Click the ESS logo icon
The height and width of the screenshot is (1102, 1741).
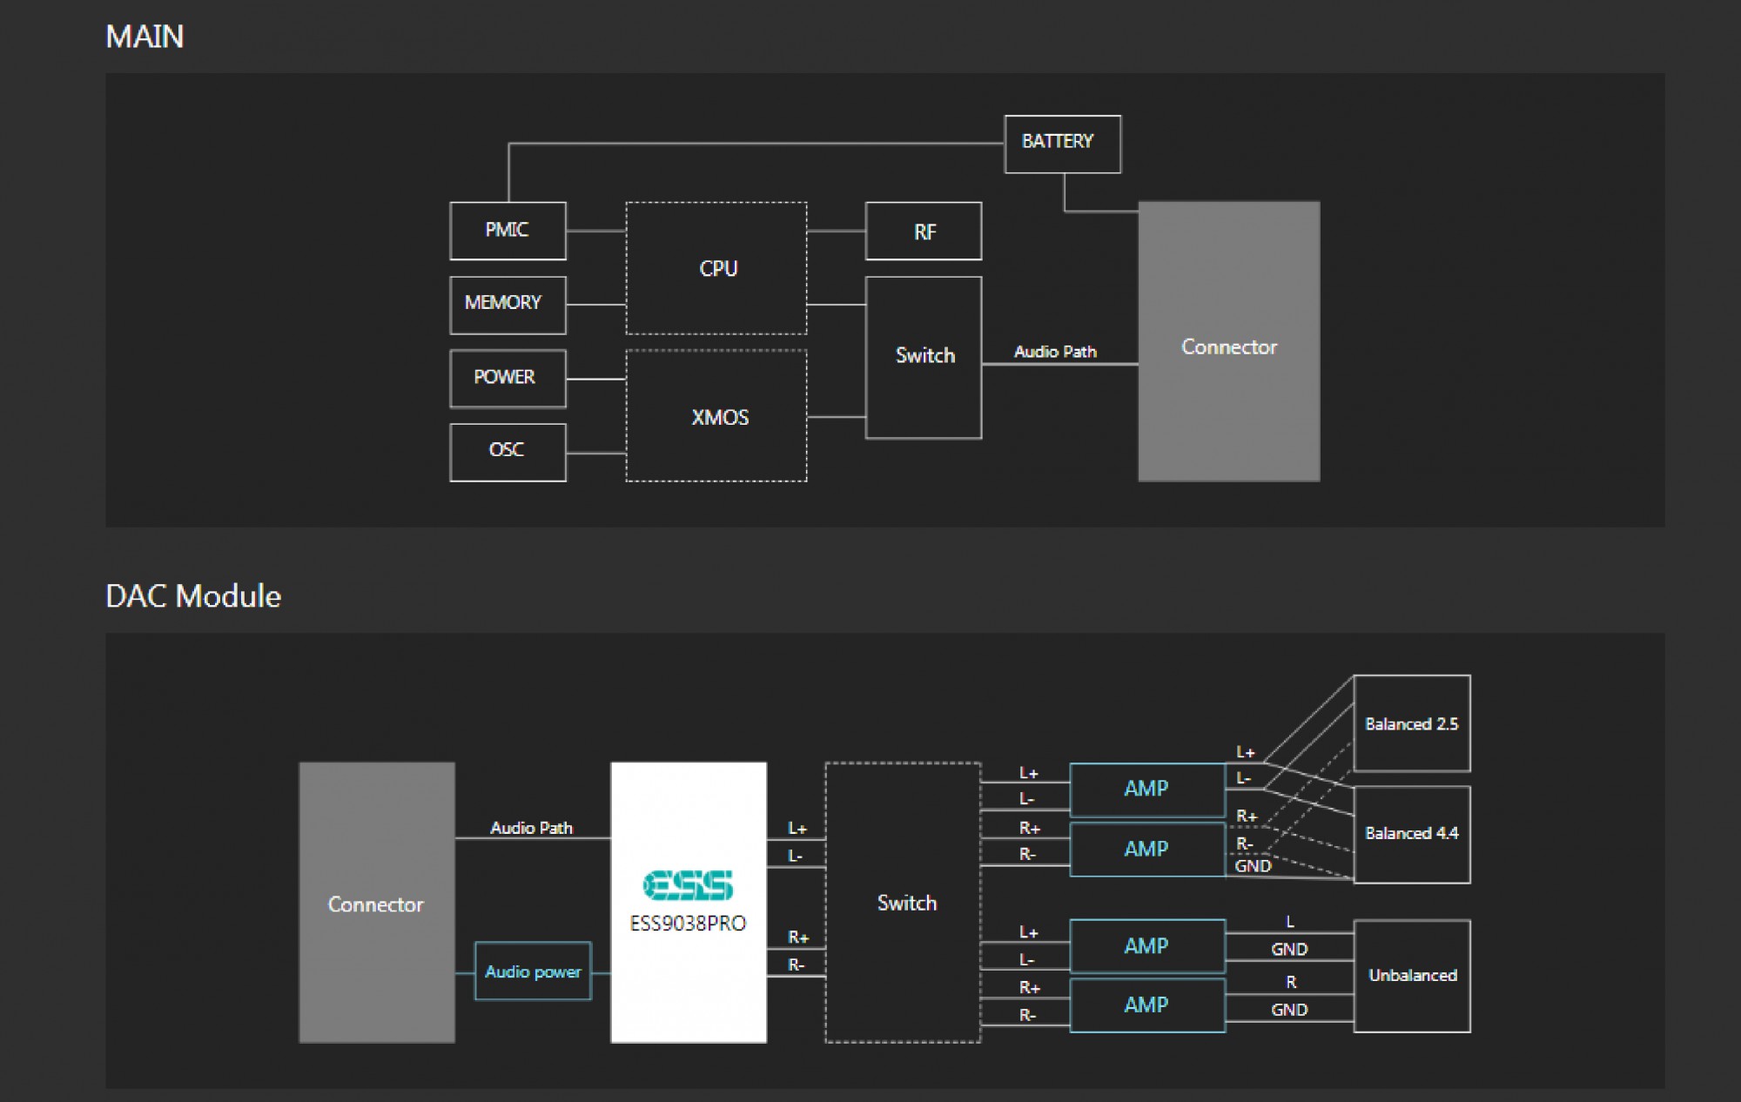pyautogui.click(x=688, y=884)
